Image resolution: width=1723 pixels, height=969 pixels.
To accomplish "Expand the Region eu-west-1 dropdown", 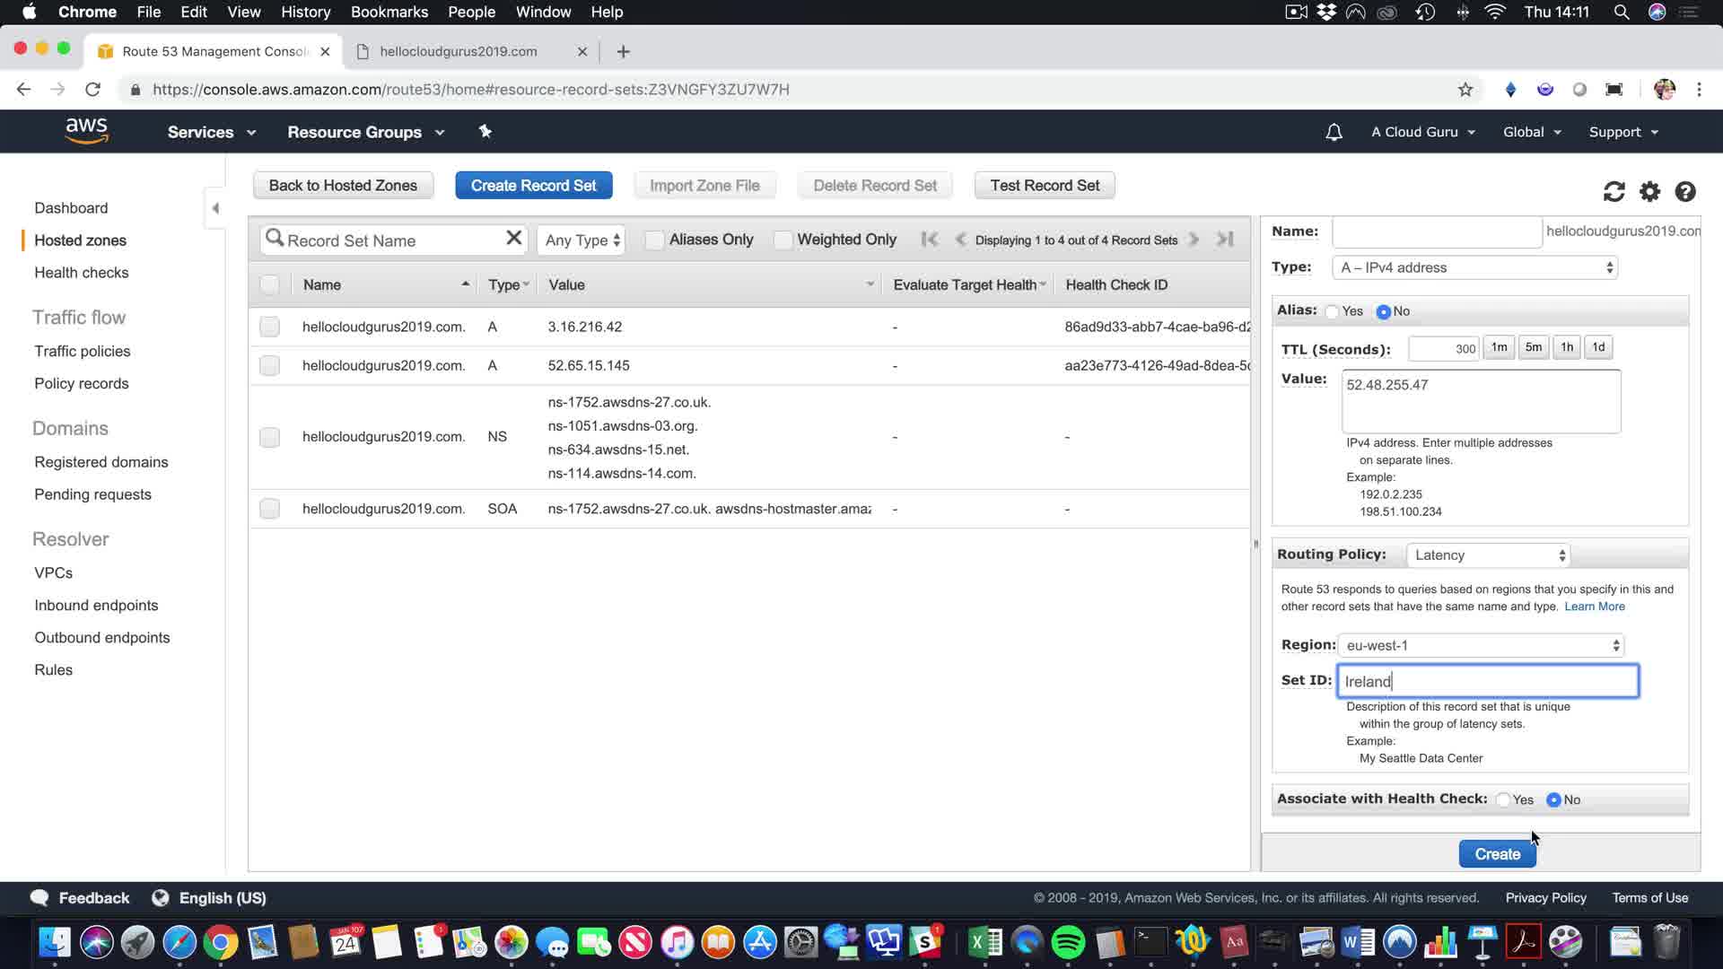I will pyautogui.click(x=1481, y=645).
